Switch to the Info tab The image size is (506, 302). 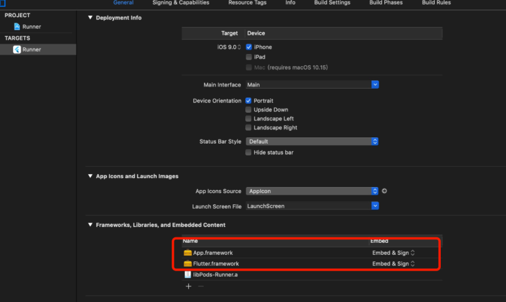(x=290, y=3)
